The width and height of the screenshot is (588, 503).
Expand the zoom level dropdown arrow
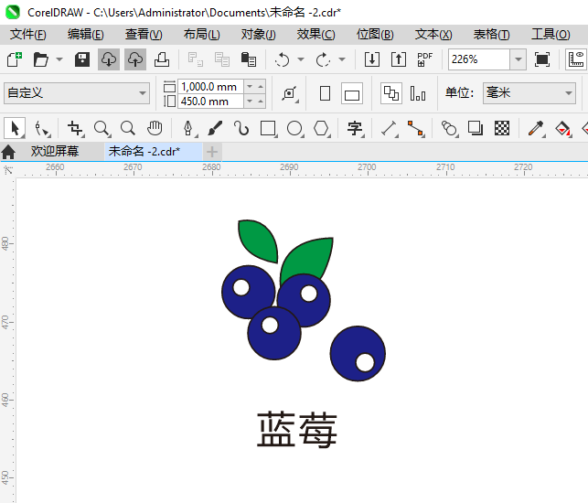(x=518, y=59)
